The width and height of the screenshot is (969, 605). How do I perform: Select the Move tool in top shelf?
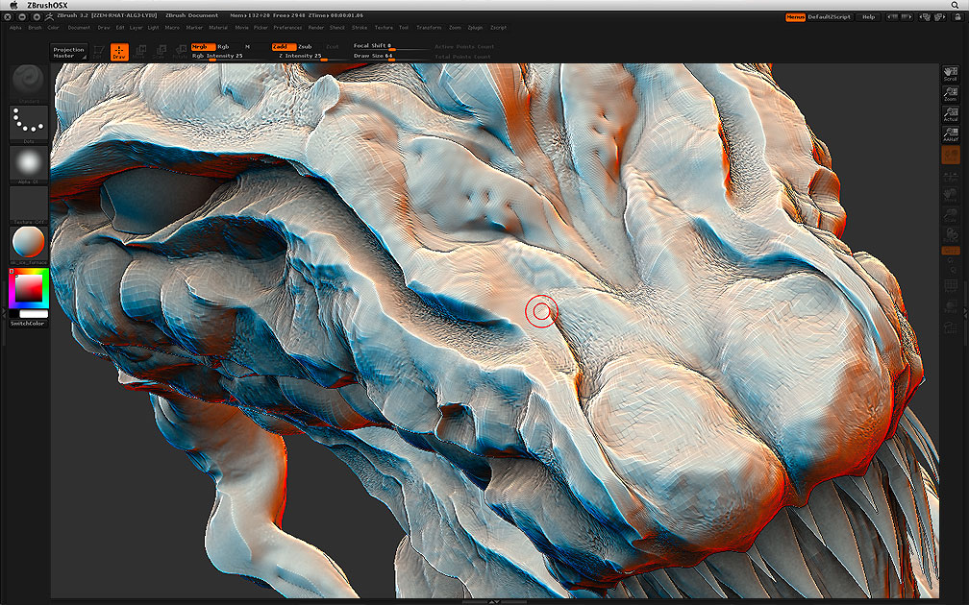coord(140,52)
